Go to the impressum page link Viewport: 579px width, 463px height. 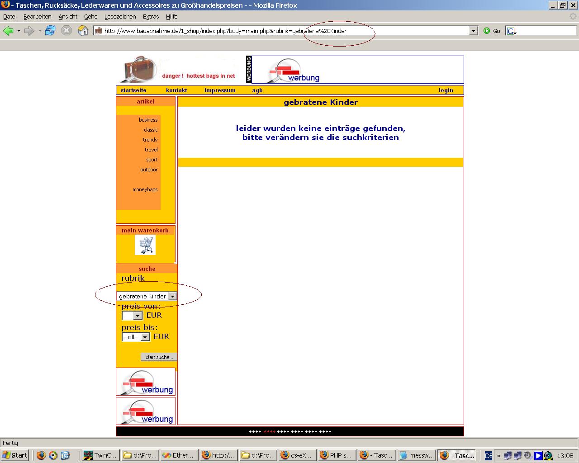click(220, 90)
